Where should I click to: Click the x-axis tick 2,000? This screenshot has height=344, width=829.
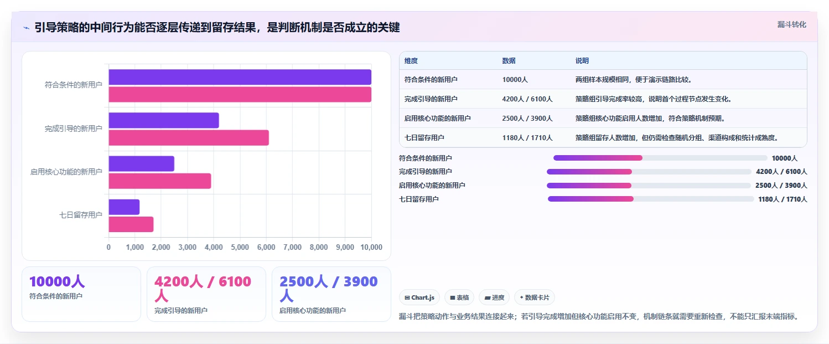pos(161,247)
